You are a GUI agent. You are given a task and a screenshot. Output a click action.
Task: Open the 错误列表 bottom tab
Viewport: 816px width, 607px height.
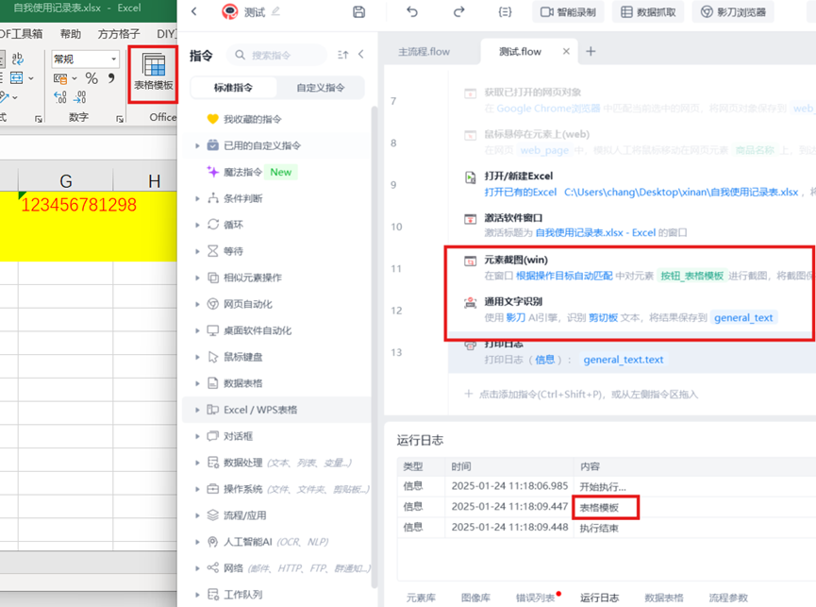[x=536, y=598]
